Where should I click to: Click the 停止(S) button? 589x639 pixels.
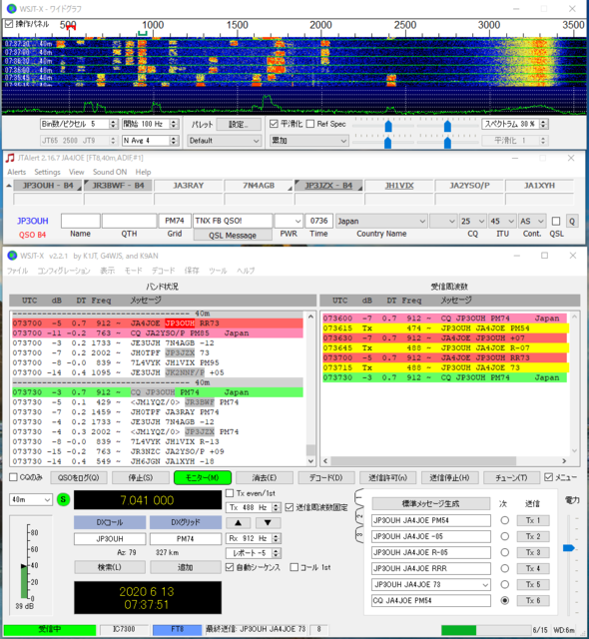tap(141, 477)
